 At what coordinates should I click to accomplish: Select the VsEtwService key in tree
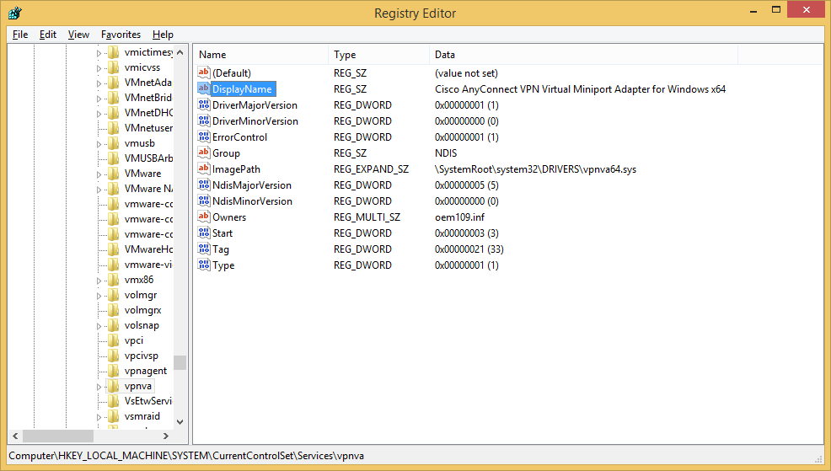pos(148,401)
